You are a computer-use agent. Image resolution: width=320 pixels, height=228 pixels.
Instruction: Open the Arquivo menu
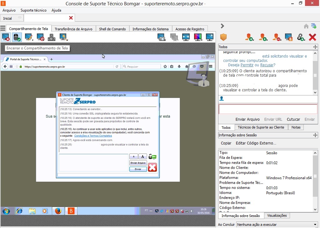pyautogui.click(x=9, y=10)
